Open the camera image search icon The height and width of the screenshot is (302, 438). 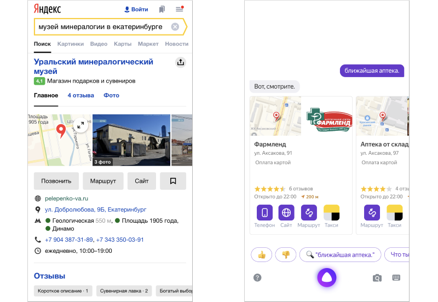[377, 278]
